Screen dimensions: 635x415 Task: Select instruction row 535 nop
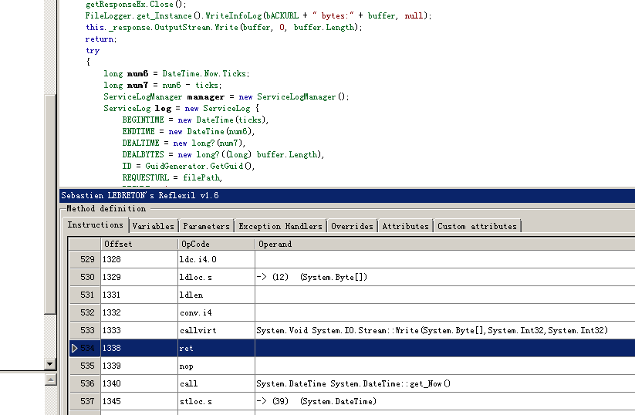(352, 366)
